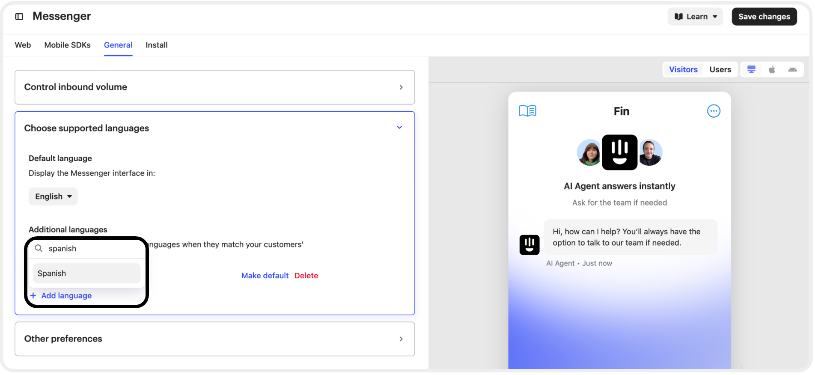Open the Learn dropdown menu
Viewport: 815px width, 375px height.
tap(695, 17)
